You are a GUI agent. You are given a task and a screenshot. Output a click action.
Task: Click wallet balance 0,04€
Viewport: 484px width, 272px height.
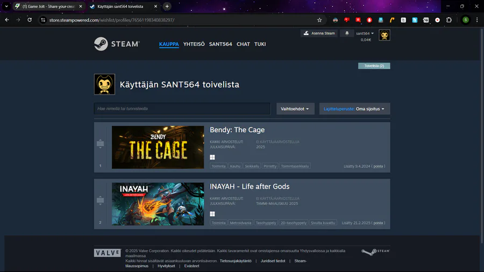click(x=366, y=40)
